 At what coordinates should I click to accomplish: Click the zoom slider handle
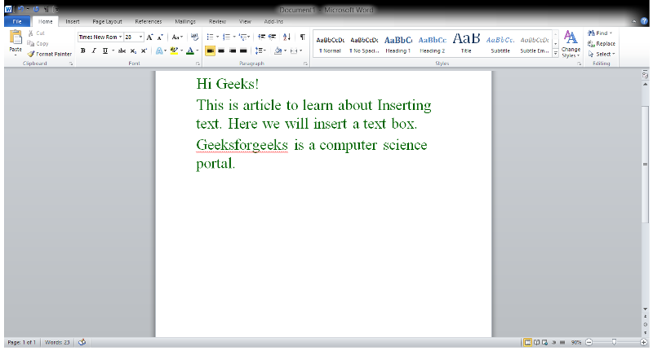click(x=614, y=342)
